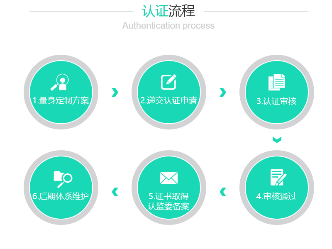Click the right chevron between steps 1 and 2
Viewport: 332px width, 249px height.
point(115,92)
